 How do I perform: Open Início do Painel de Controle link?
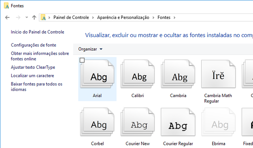(38, 32)
